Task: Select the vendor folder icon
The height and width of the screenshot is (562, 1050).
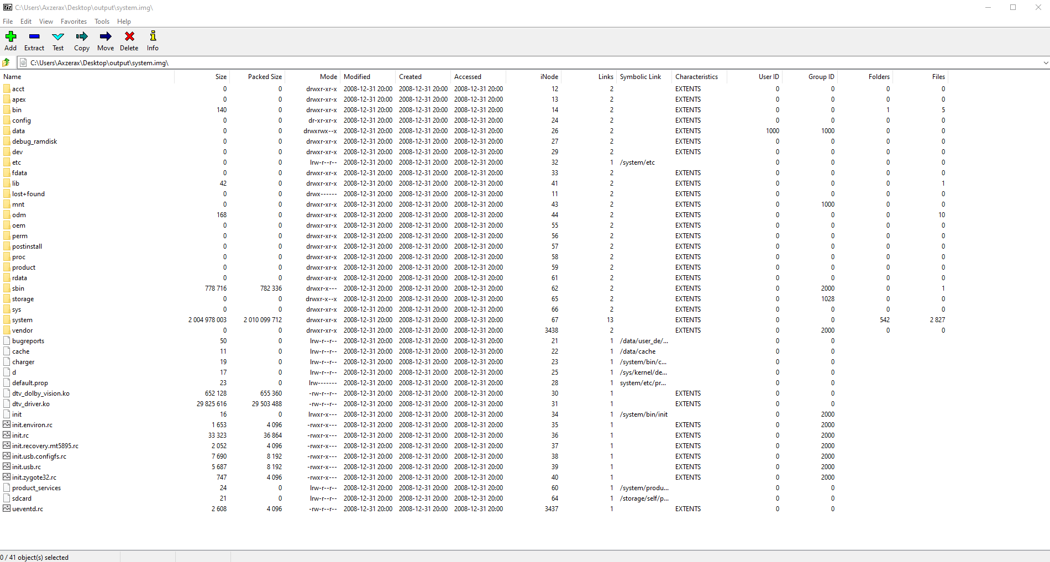Action: pyautogui.click(x=7, y=330)
